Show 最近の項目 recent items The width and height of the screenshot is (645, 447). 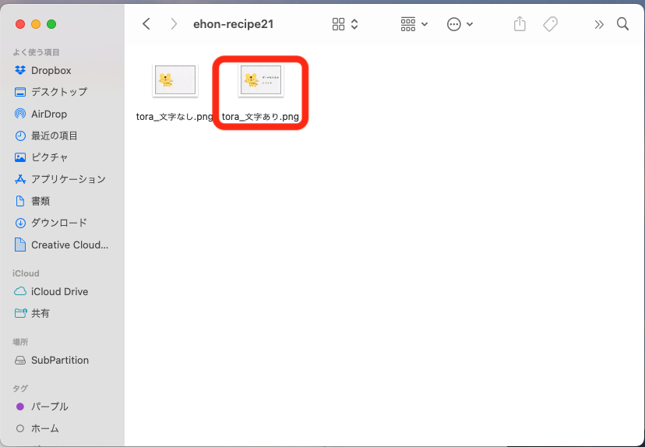coord(54,136)
